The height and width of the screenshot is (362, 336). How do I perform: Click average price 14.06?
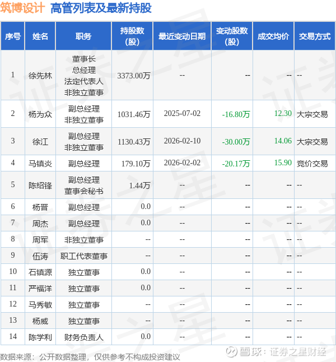pyautogui.click(x=283, y=141)
